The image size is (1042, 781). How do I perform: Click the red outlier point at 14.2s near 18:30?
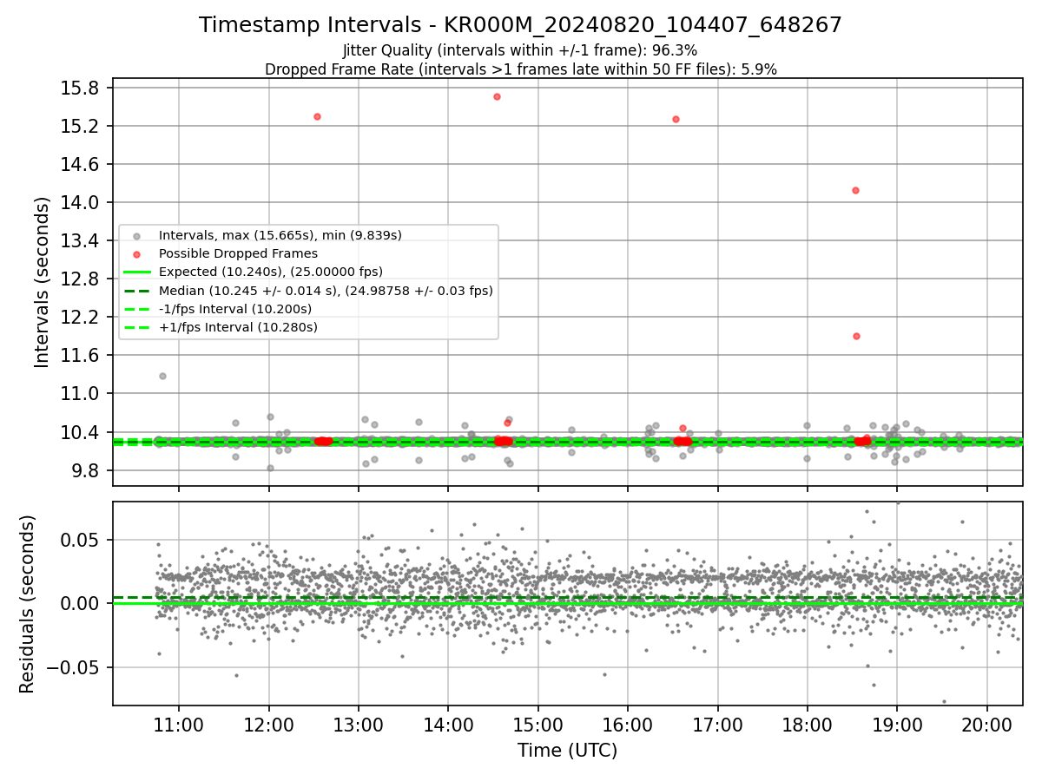click(855, 190)
